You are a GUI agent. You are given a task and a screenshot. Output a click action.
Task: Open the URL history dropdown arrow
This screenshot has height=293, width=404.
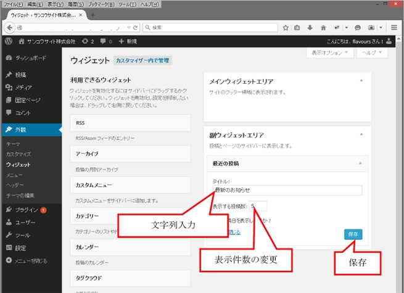[x=128, y=28]
